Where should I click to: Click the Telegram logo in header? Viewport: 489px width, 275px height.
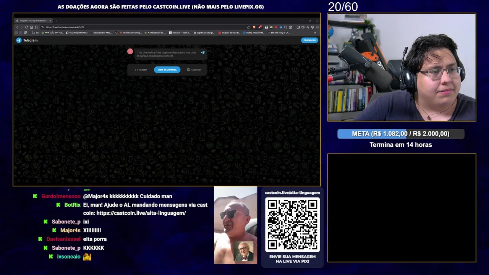(27, 40)
